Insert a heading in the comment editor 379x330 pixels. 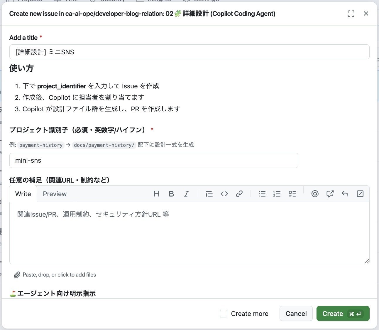(157, 194)
